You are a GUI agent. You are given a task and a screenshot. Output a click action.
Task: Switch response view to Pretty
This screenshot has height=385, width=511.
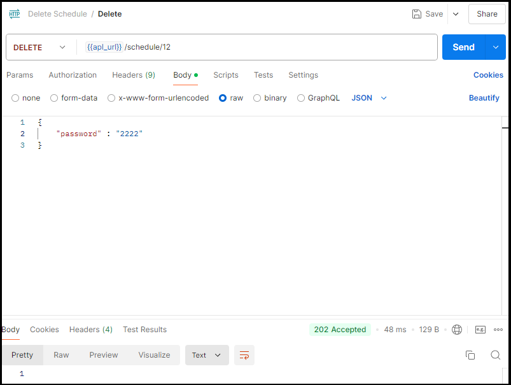pos(22,355)
